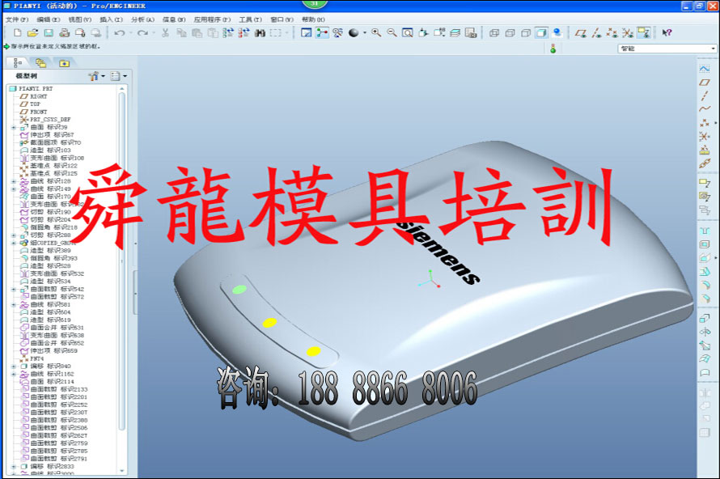This screenshot has width=720, height=479.
Task: Open the 应用程序(P) menu
Action: (x=212, y=19)
